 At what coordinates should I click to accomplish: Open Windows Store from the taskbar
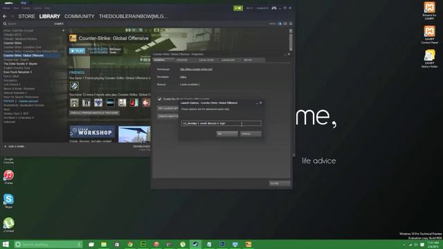click(117, 244)
